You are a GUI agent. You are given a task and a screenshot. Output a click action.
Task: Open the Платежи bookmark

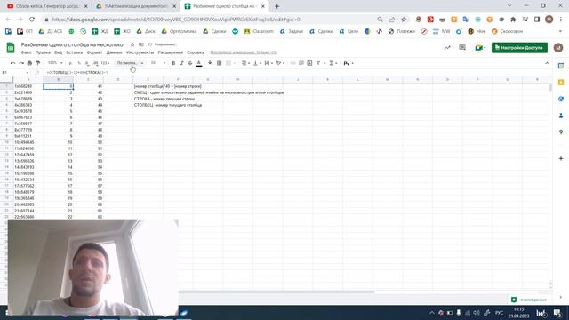[402, 32]
